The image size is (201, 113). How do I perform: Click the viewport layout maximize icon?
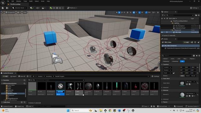(158, 13)
